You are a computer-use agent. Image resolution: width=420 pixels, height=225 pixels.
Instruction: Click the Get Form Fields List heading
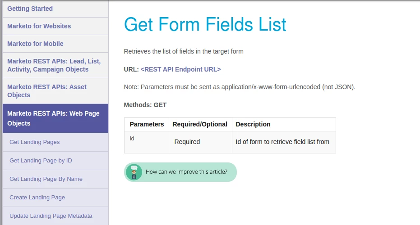coord(205,24)
